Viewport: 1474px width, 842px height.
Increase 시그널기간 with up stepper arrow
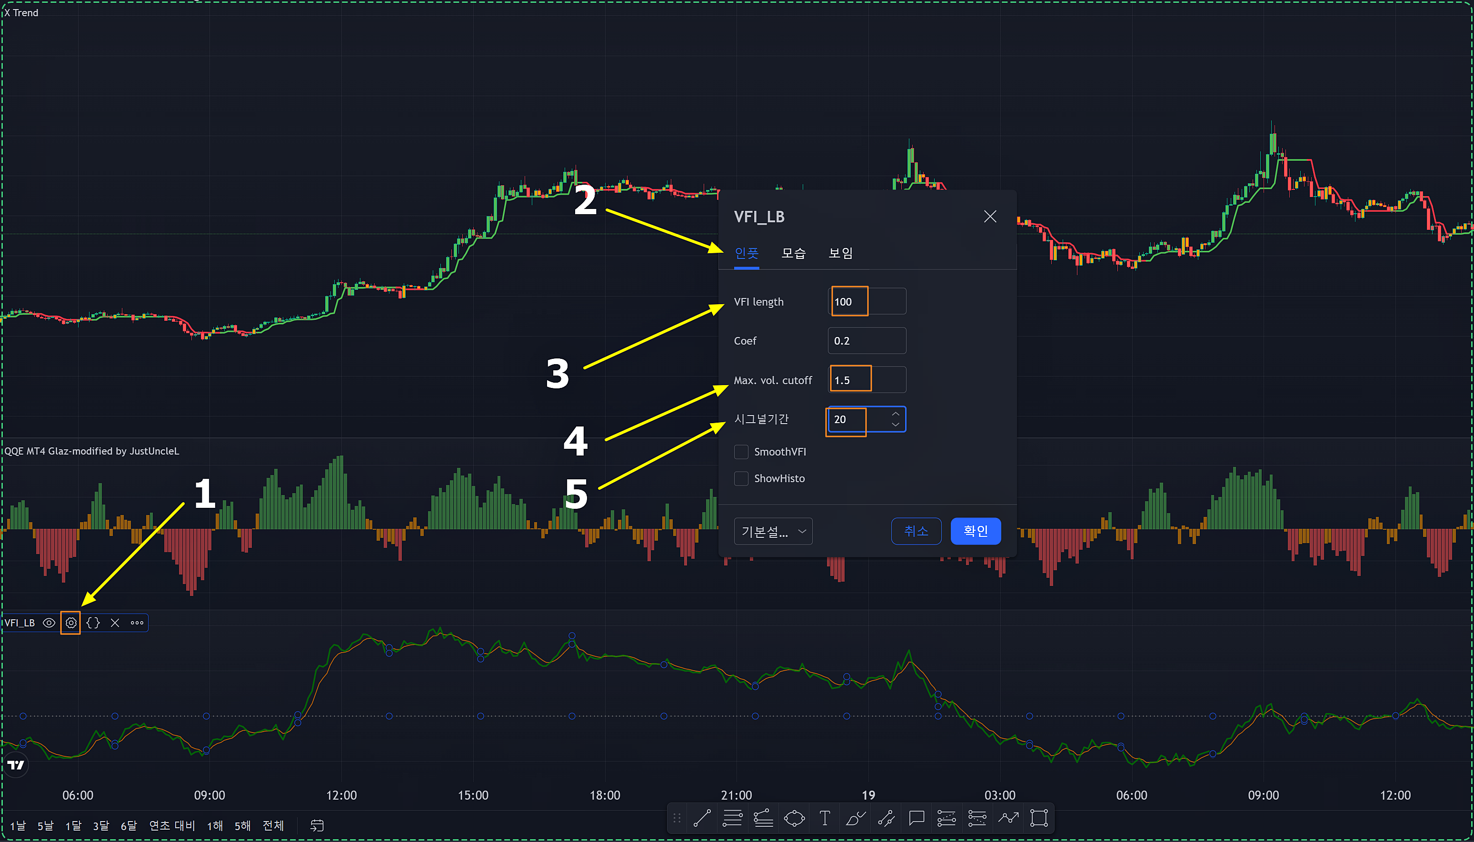pyautogui.click(x=895, y=414)
